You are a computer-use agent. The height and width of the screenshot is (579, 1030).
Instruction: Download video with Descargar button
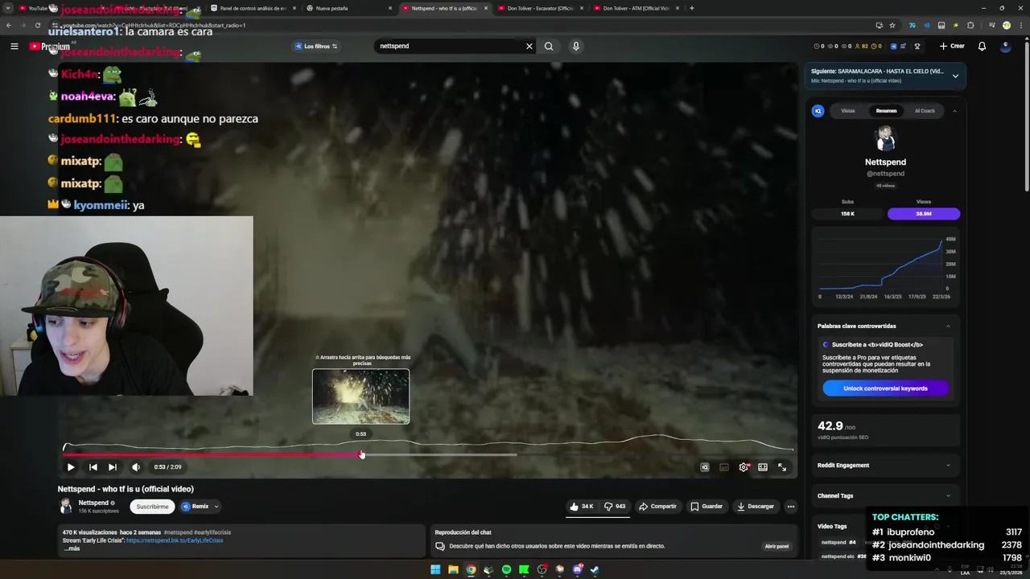click(x=755, y=507)
